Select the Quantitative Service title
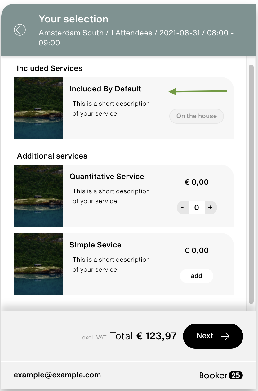This screenshot has height=391, width=258. tap(107, 177)
